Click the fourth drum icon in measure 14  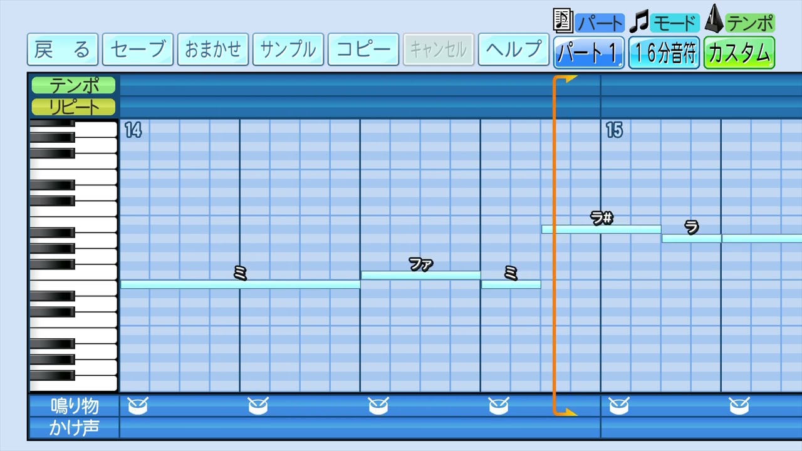tap(499, 406)
